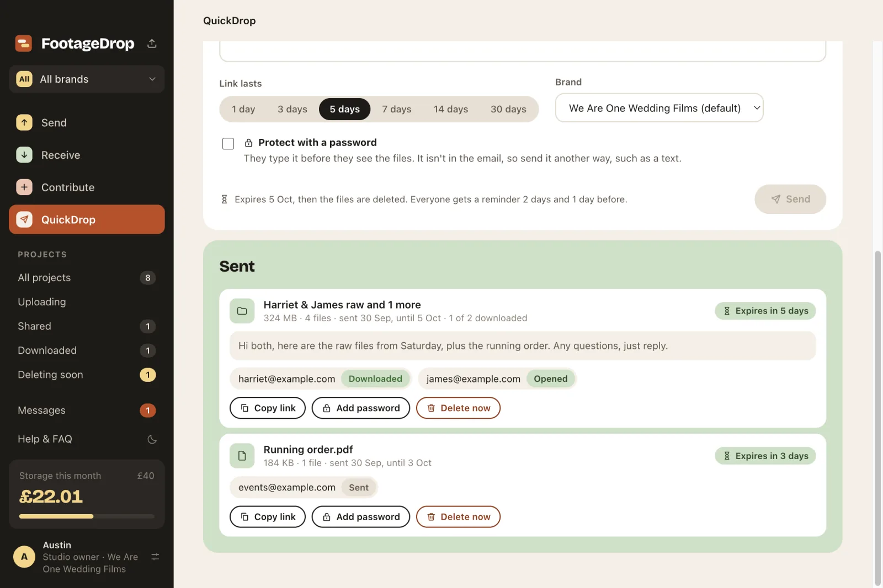Click the storage usage progress bar
883x588 pixels.
87,516
